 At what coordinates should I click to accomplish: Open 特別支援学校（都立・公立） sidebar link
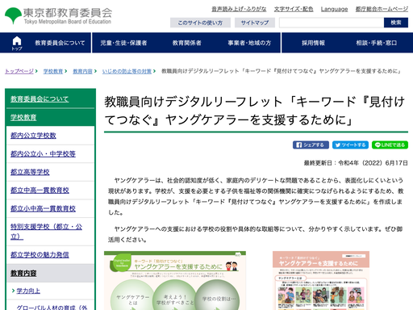(x=46, y=232)
